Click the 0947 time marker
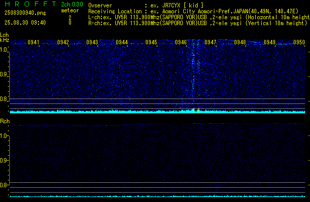Screen dimensions: 310x202 point(210,42)
